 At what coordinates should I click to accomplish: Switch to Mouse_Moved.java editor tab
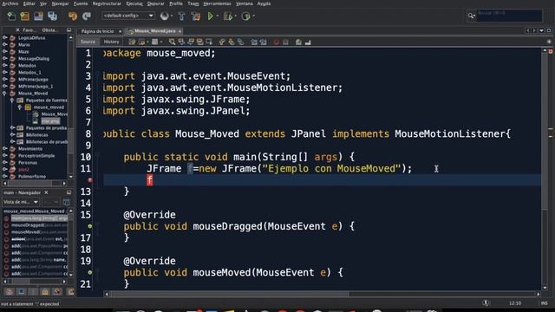[x=154, y=31]
